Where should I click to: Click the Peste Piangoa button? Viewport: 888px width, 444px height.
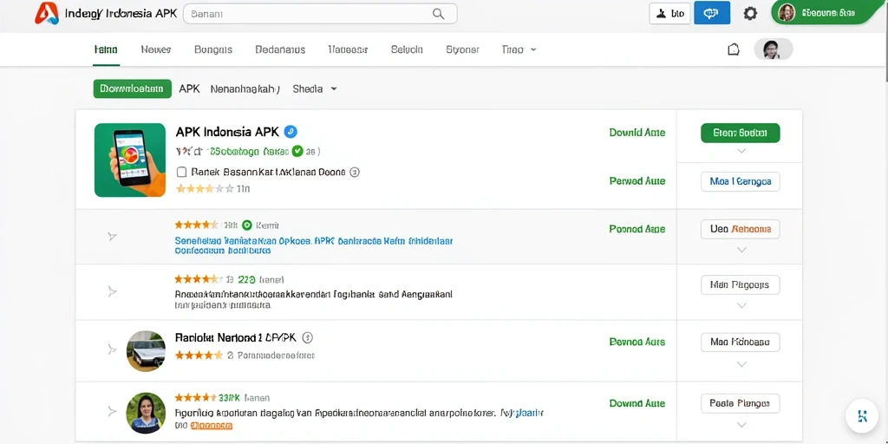point(741,403)
